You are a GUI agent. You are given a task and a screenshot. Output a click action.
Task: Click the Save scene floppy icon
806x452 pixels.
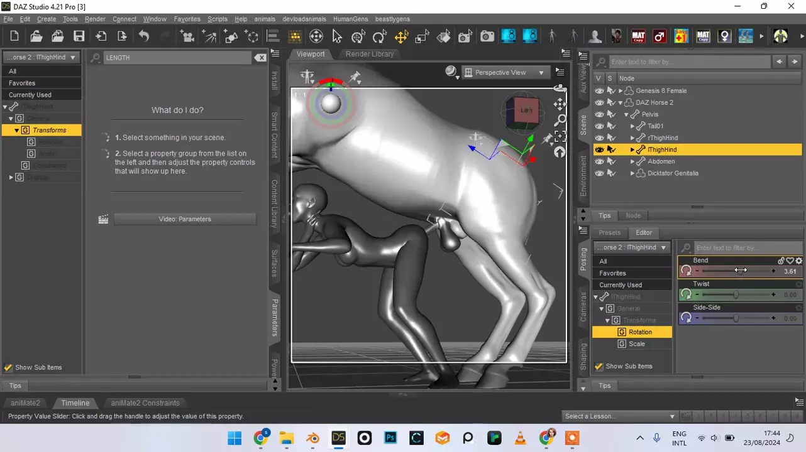(x=79, y=36)
